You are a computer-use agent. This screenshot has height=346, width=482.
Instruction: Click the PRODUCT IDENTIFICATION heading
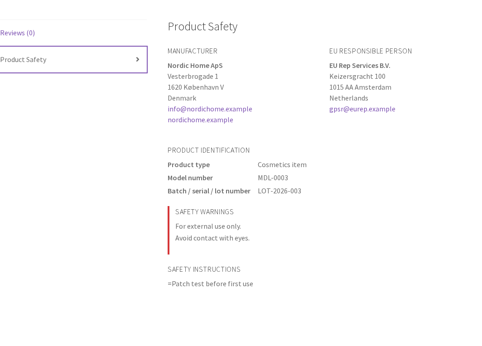pos(209,150)
